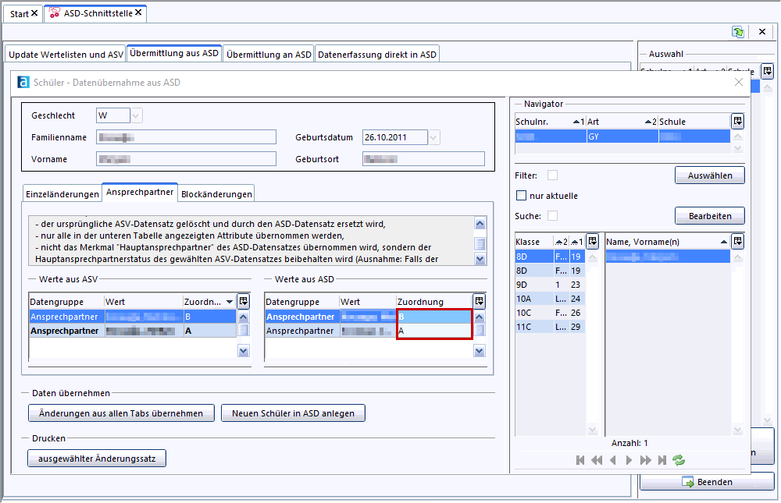Viewport: 781px width, 503px height.
Task: Open the Übermittlung an ASD tab
Action: (x=269, y=54)
